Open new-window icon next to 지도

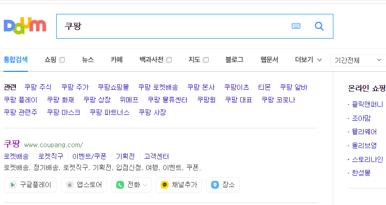click(206, 60)
